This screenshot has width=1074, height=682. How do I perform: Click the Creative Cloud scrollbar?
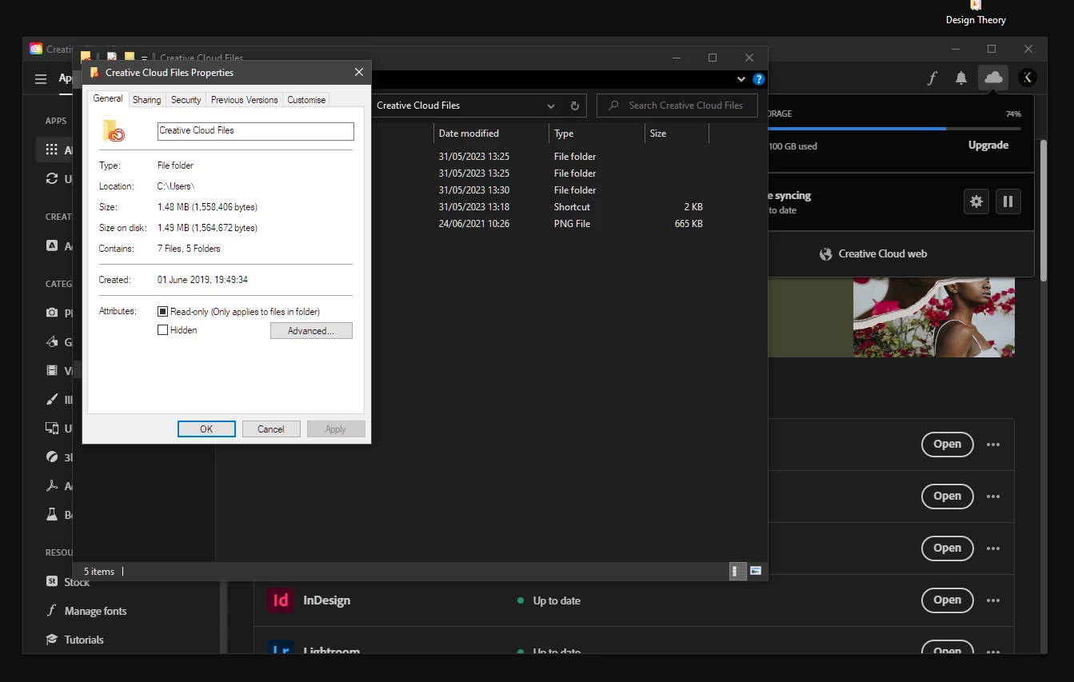pyautogui.click(x=1043, y=210)
